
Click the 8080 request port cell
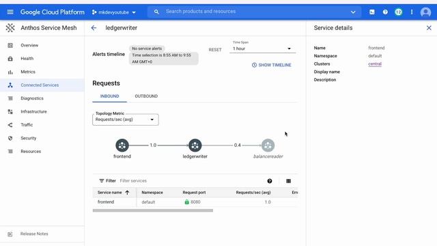(x=193, y=202)
